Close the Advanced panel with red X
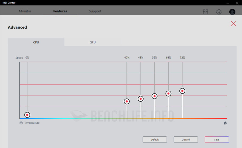Image resolution: width=242 pixels, height=148 pixels. (x=234, y=24)
